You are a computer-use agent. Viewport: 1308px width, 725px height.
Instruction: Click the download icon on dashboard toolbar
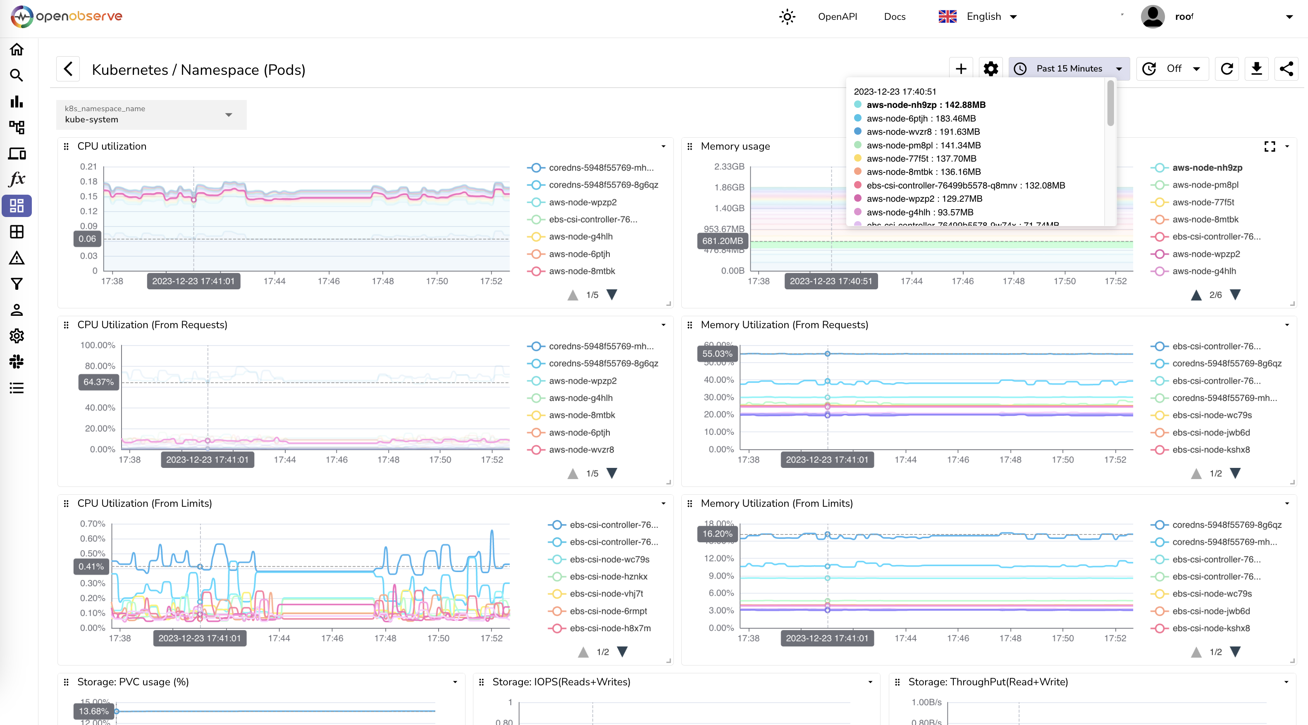tap(1257, 69)
